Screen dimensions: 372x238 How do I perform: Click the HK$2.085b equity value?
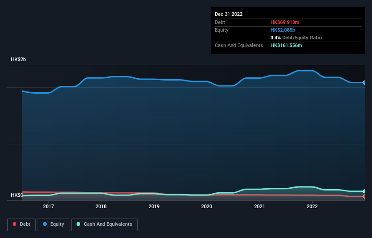(x=283, y=30)
